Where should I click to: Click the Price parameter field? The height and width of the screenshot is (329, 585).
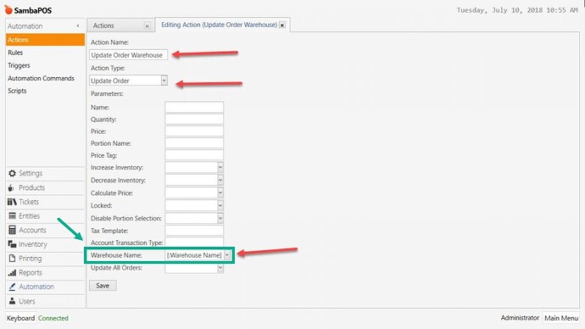[194, 131]
